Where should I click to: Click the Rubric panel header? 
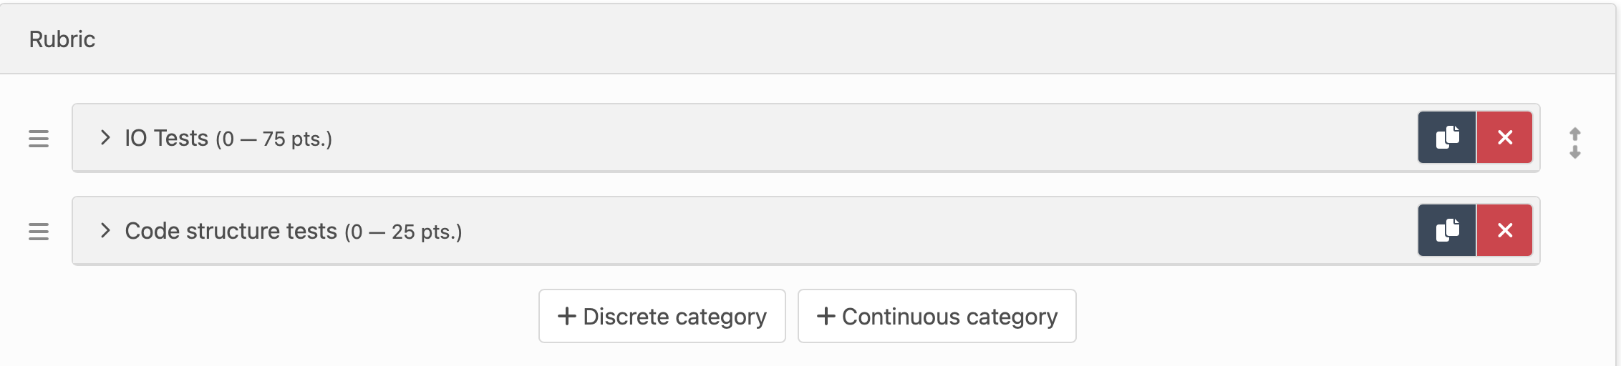(62, 39)
